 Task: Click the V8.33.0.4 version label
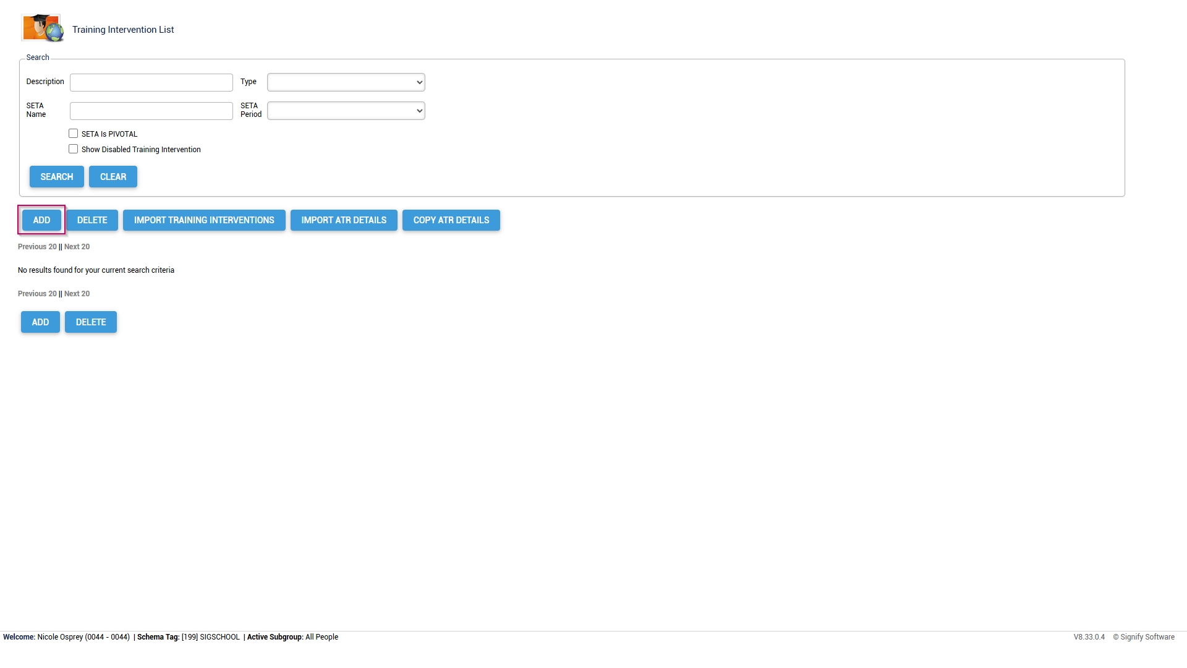click(x=1089, y=637)
